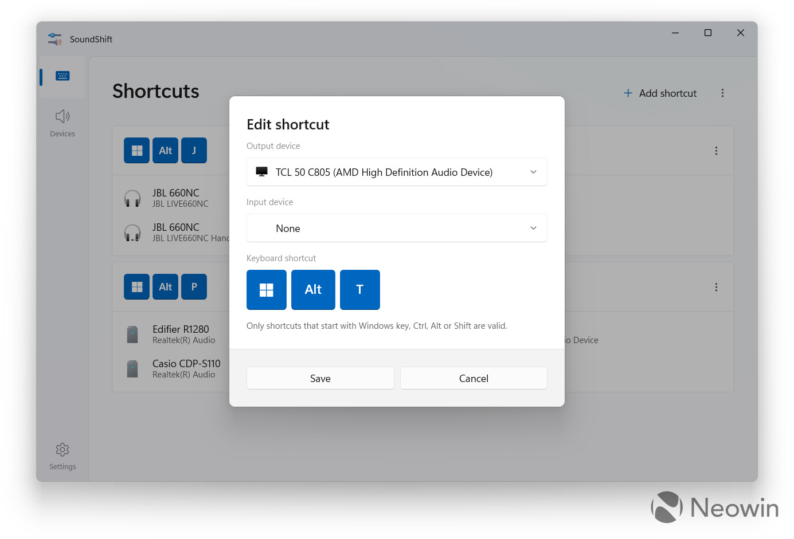Click the T key in Edit shortcut dialog
Image resolution: width=794 pixels, height=539 pixels.
(x=360, y=290)
